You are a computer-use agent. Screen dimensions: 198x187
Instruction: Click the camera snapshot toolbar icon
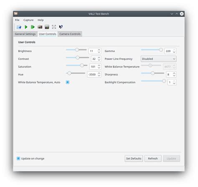(x=40, y=27)
